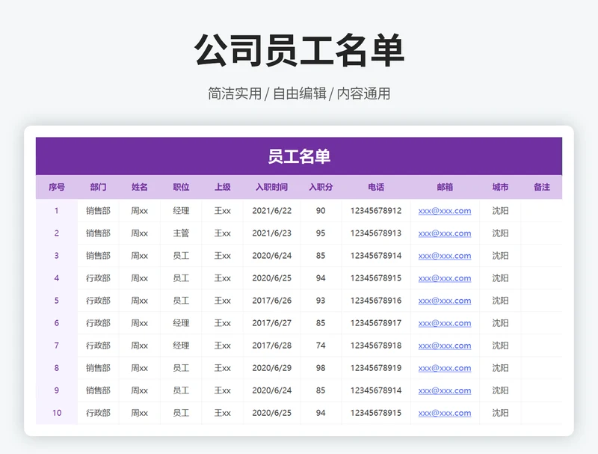Click the date cell 2017/6/28
The image size is (598, 454).
pyautogui.click(x=271, y=346)
